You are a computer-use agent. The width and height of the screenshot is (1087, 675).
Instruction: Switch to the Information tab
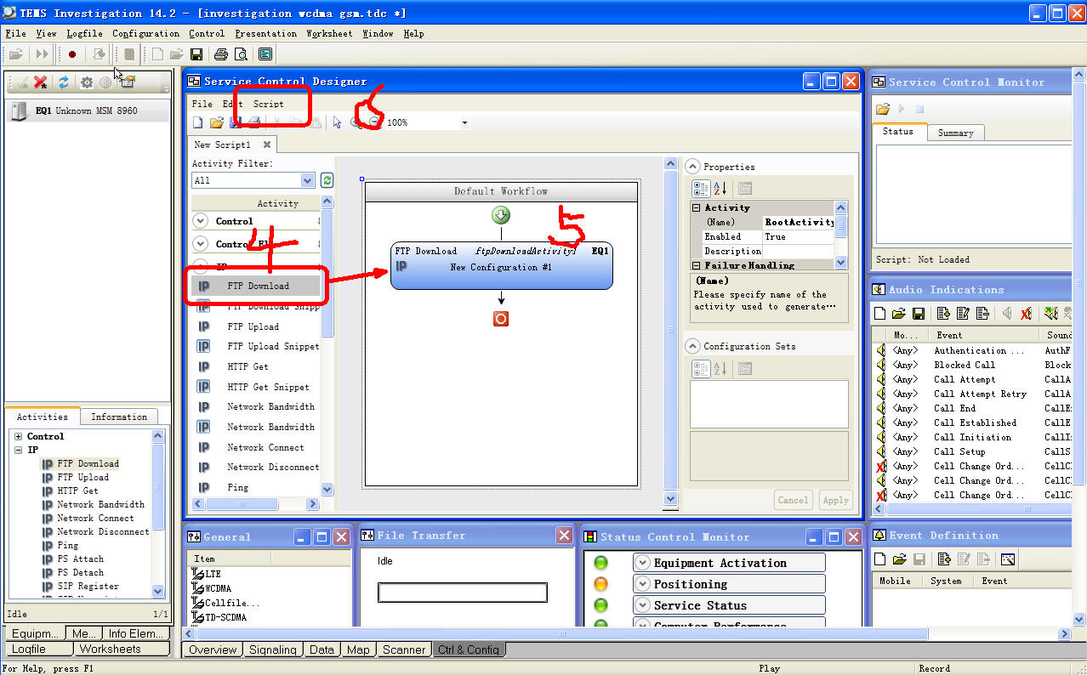tap(119, 417)
